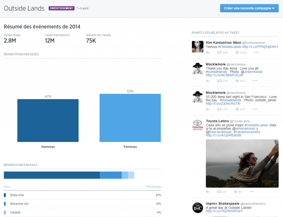Follow link http://t.co/PPMj1qK3m1
The width and height of the screenshot is (283, 217).
pyautogui.click(x=260, y=47)
